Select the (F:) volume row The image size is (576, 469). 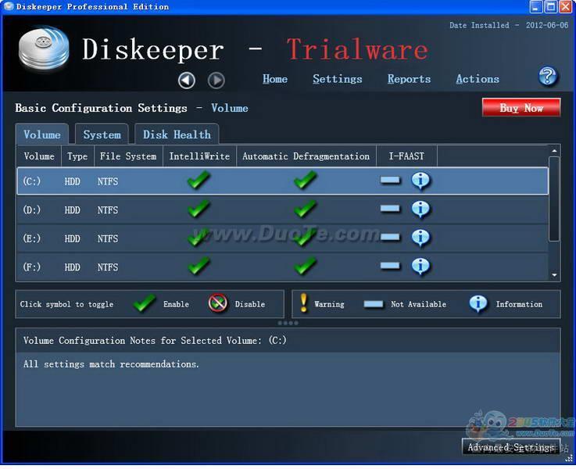(x=282, y=267)
